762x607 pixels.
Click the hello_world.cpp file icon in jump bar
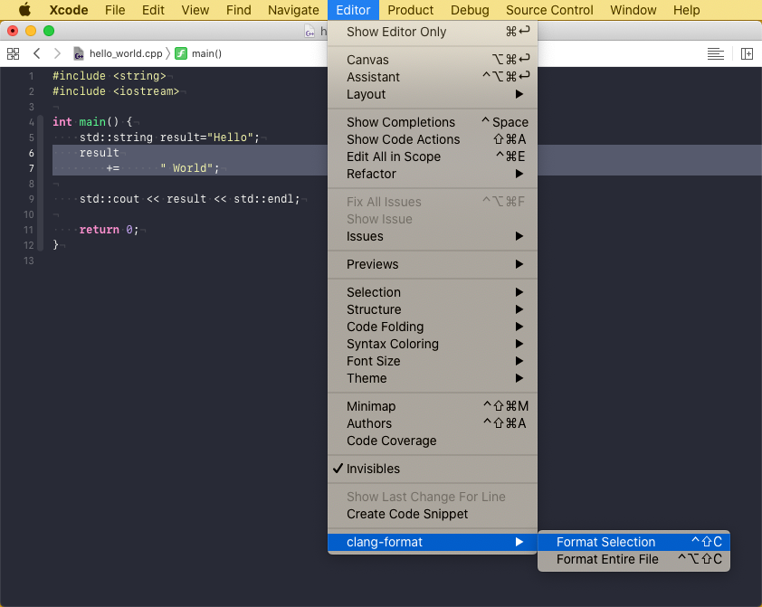tap(79, 53)
